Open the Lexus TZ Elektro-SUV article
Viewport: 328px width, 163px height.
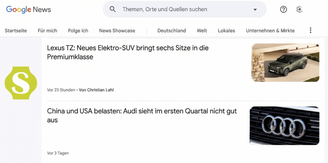click(128, 53)
